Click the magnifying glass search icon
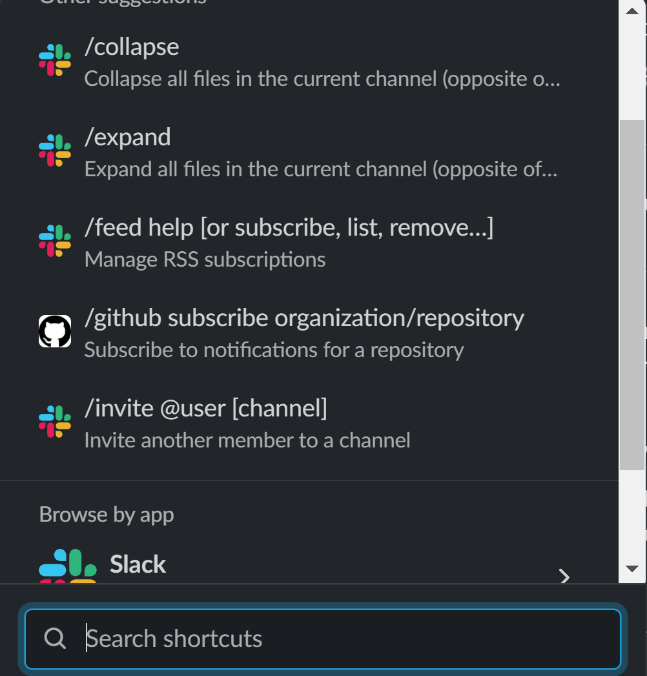Screen dimensions: 647x676 pos(55,639)
